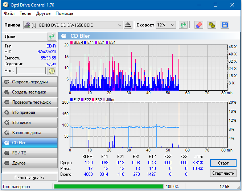242x191 pixels.
Task: Open the options icon next to eraser
Action: coord(212,25)
